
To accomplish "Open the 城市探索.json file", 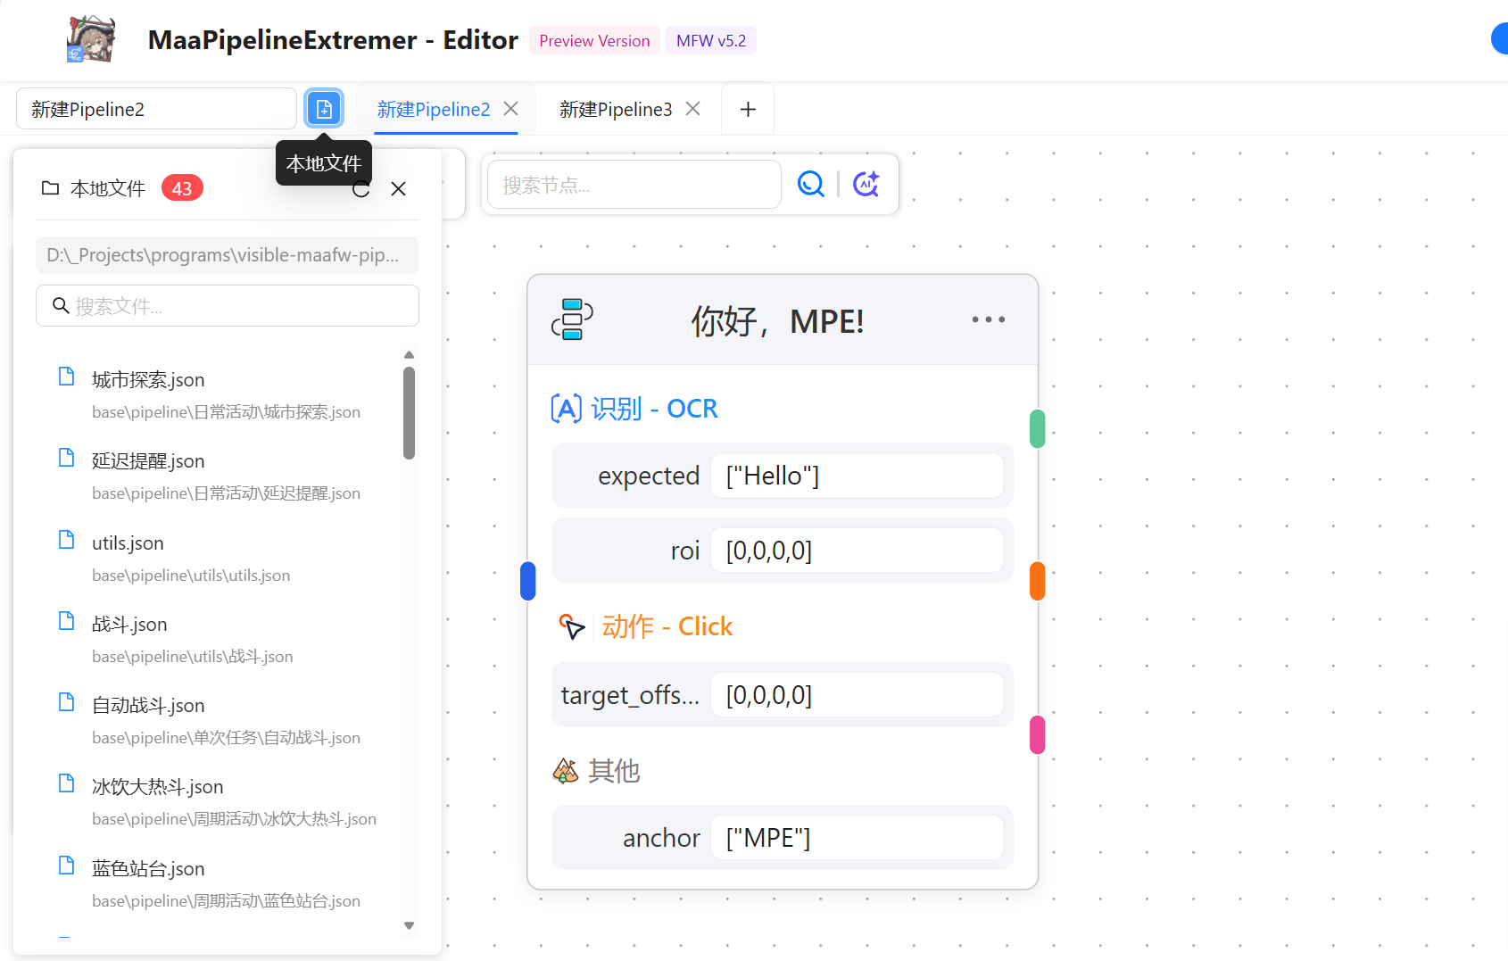I will (148, 380).
